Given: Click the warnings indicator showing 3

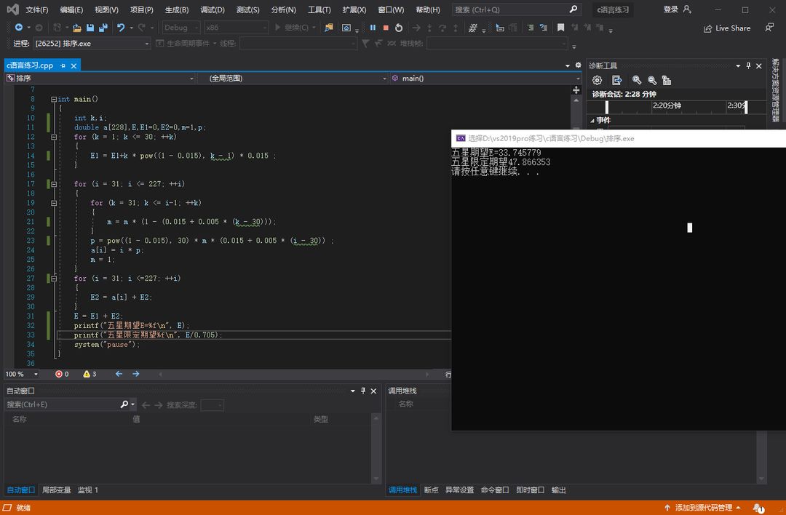Looking at the screenshot, I should click(90, 374).
